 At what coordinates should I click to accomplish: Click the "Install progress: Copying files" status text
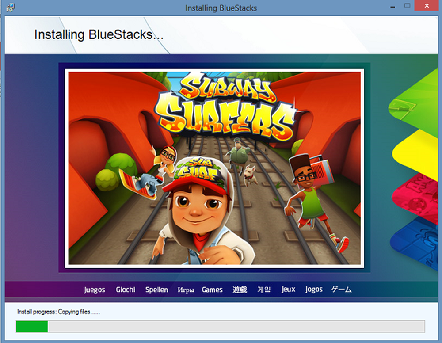click(59, 312)
